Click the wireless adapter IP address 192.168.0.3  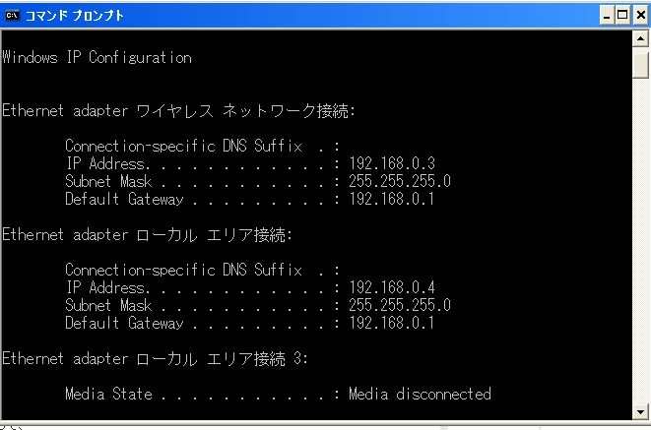[x=392, y=164]
